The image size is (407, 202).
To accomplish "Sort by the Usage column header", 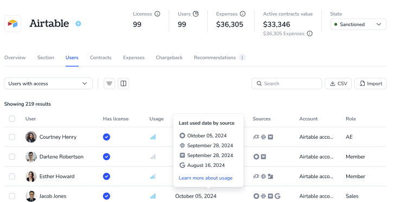I will 156,119.
